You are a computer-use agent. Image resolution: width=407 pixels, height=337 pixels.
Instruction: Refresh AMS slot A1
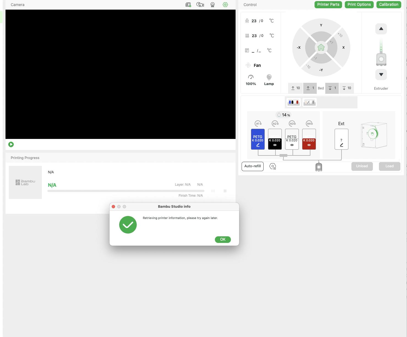click(258, 124)
